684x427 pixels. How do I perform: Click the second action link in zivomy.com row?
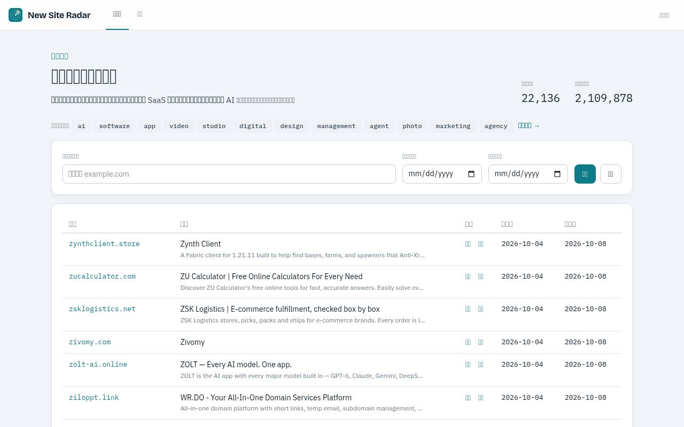481,342
